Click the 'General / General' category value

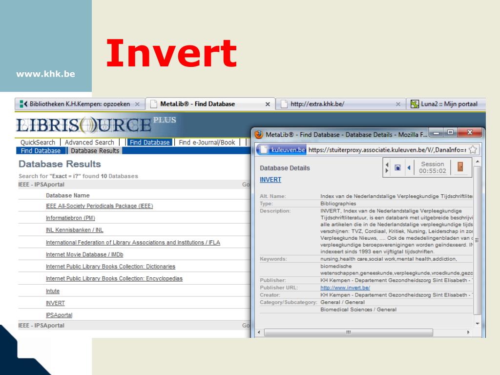coord(342,302)
